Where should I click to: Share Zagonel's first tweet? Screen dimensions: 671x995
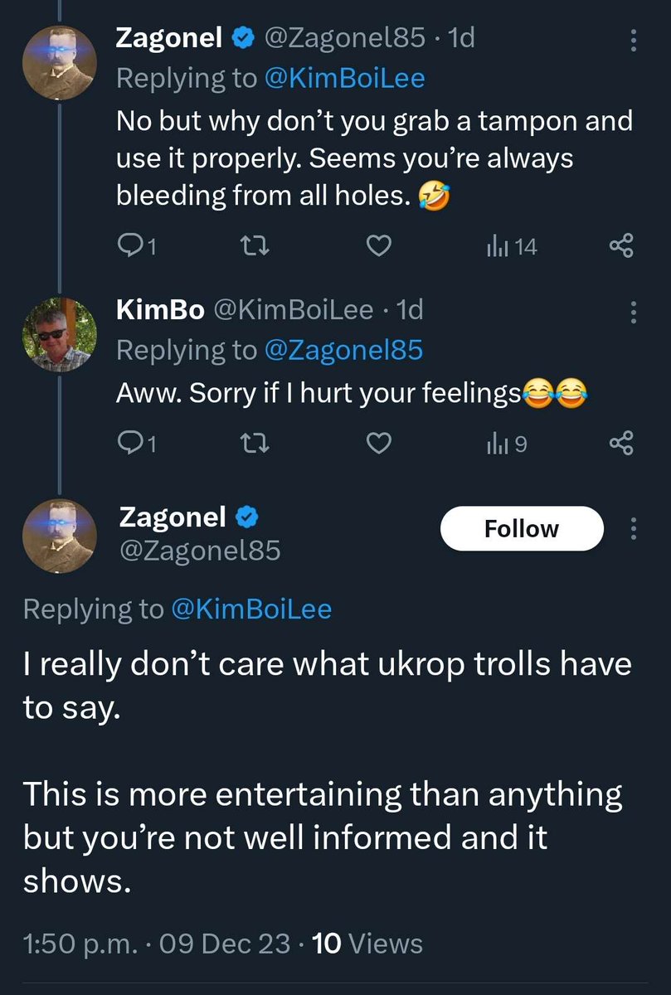(621, 245)
